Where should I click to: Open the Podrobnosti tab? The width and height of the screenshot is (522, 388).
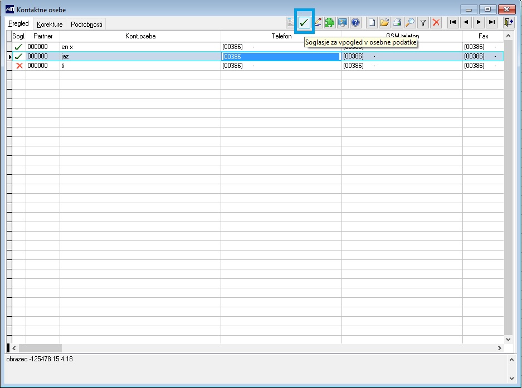pyautogui.click(x=86, y=24)
